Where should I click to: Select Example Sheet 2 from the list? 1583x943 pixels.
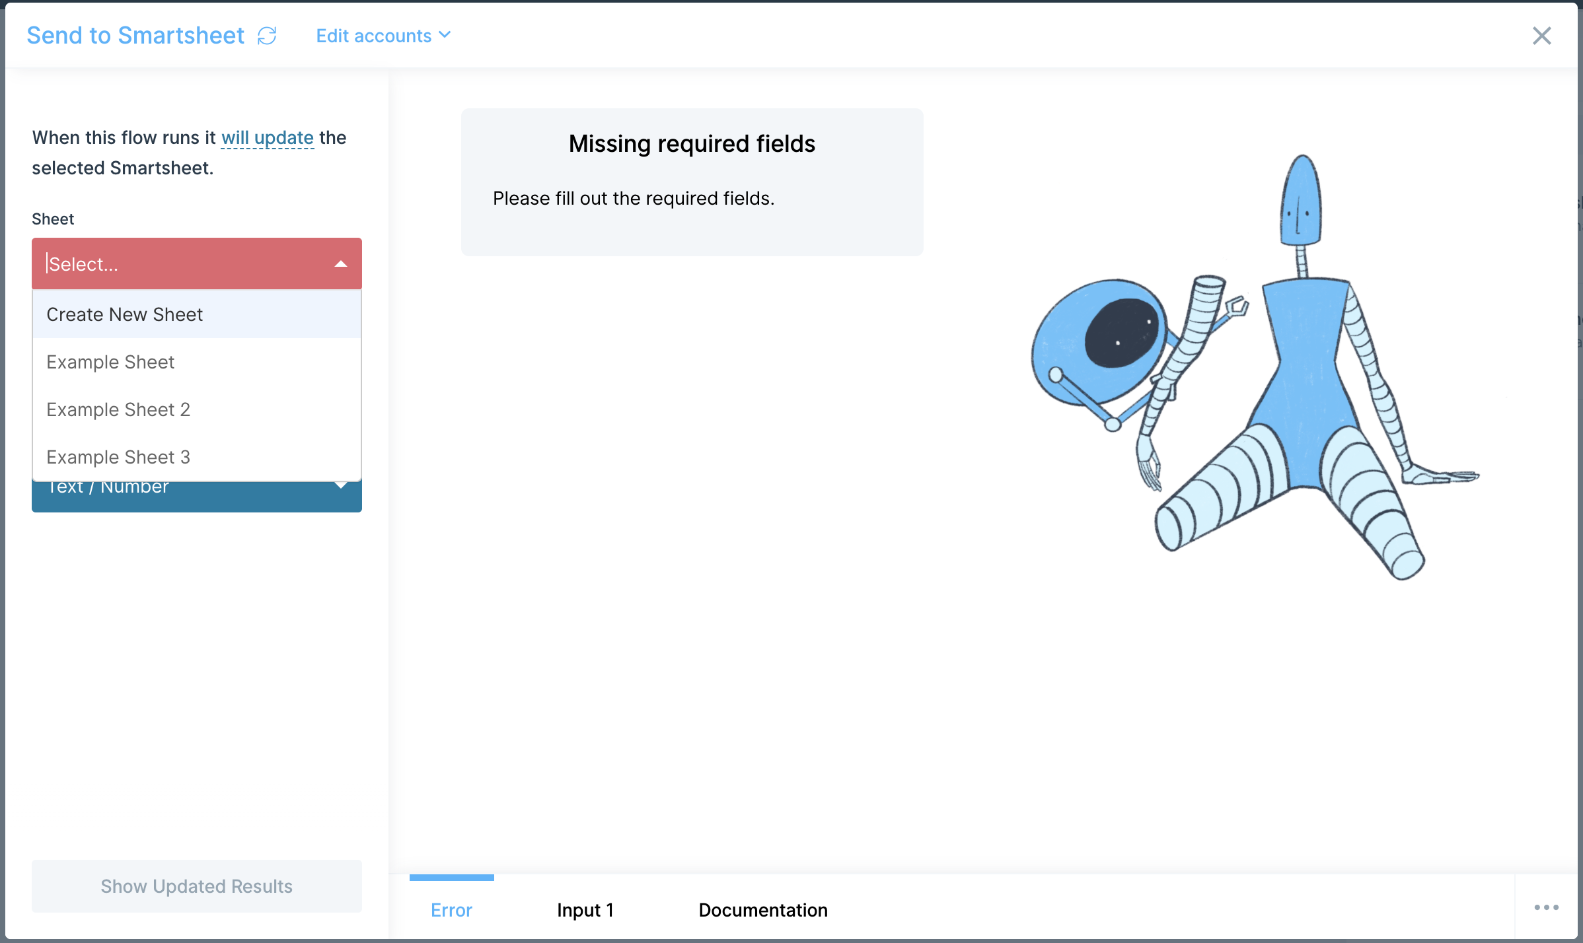point(197,409)
